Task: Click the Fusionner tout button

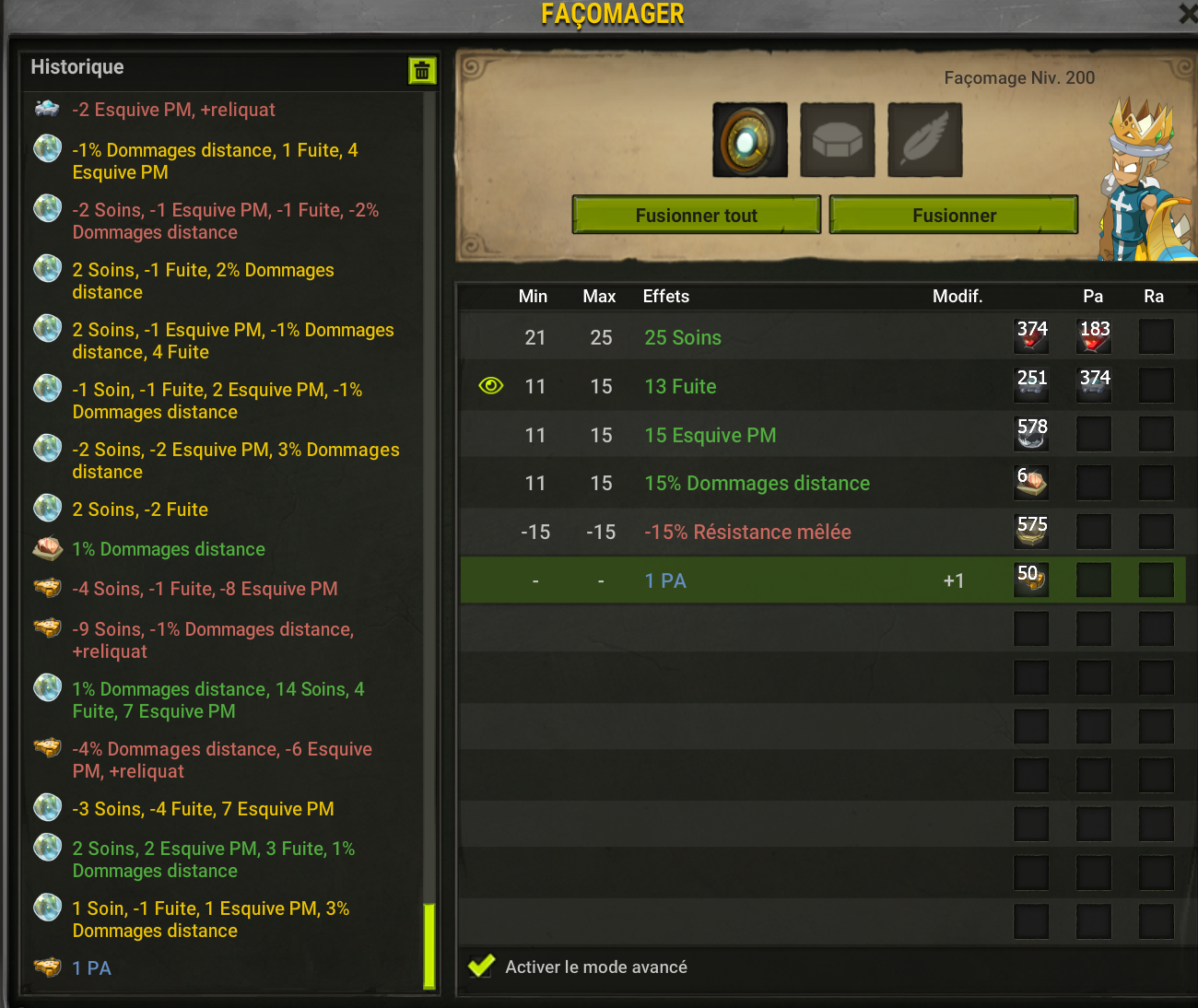Action: pos(697,215)
